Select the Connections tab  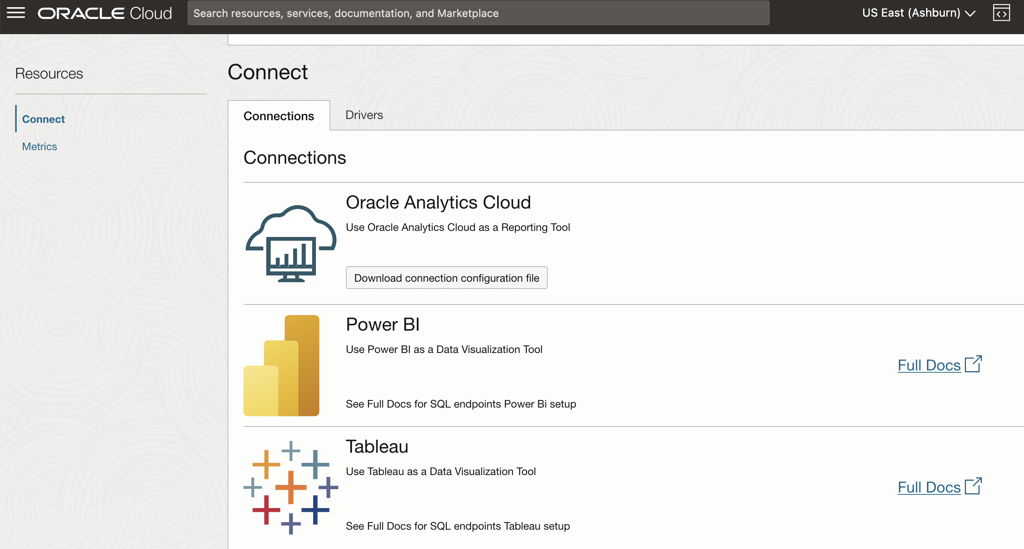pyautogui.click(x=279, y=116)
